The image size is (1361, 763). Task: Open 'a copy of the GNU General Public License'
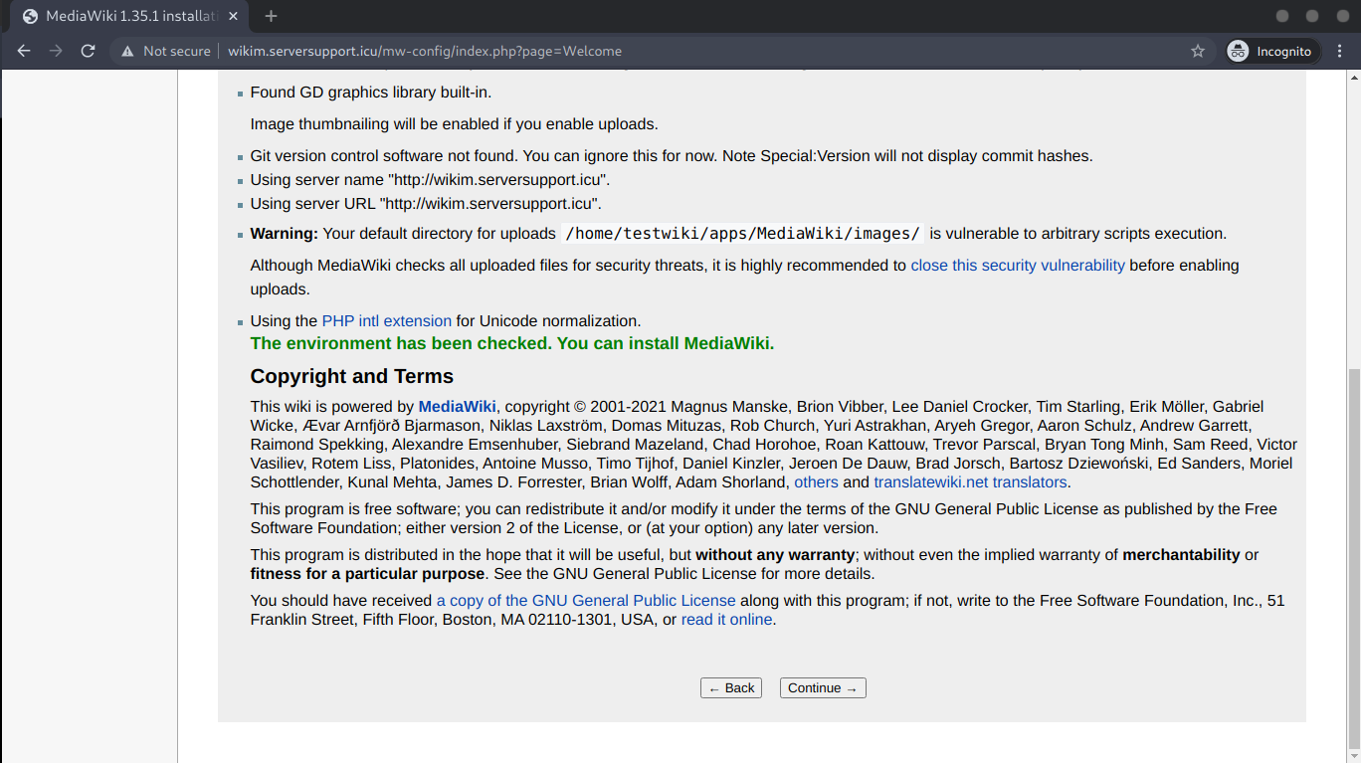click(x=586, y=601)
